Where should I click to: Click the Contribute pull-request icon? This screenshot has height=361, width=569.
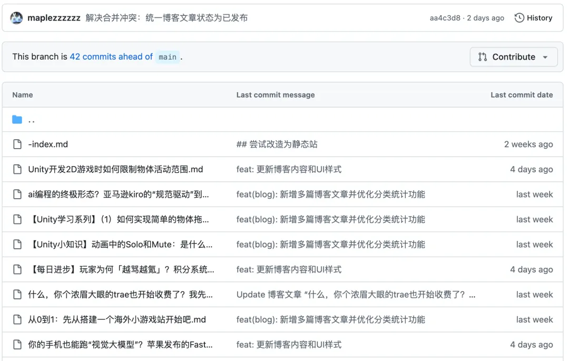[x=482, y=57]
